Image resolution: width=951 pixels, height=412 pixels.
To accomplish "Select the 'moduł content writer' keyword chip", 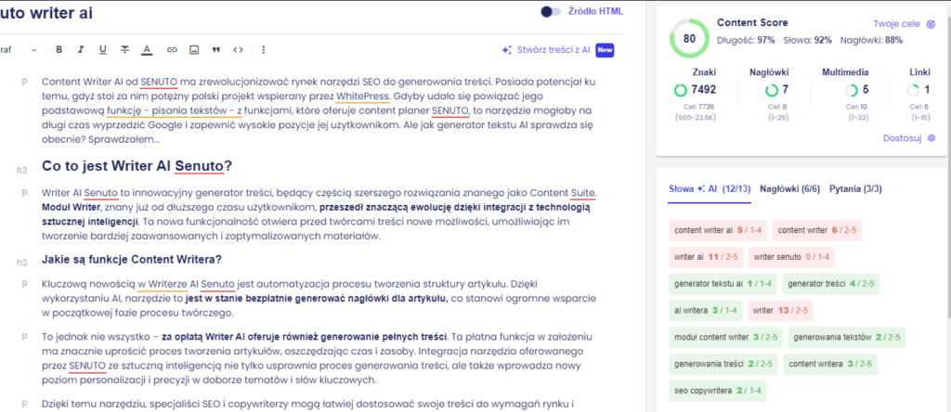I will click(725, 337).
